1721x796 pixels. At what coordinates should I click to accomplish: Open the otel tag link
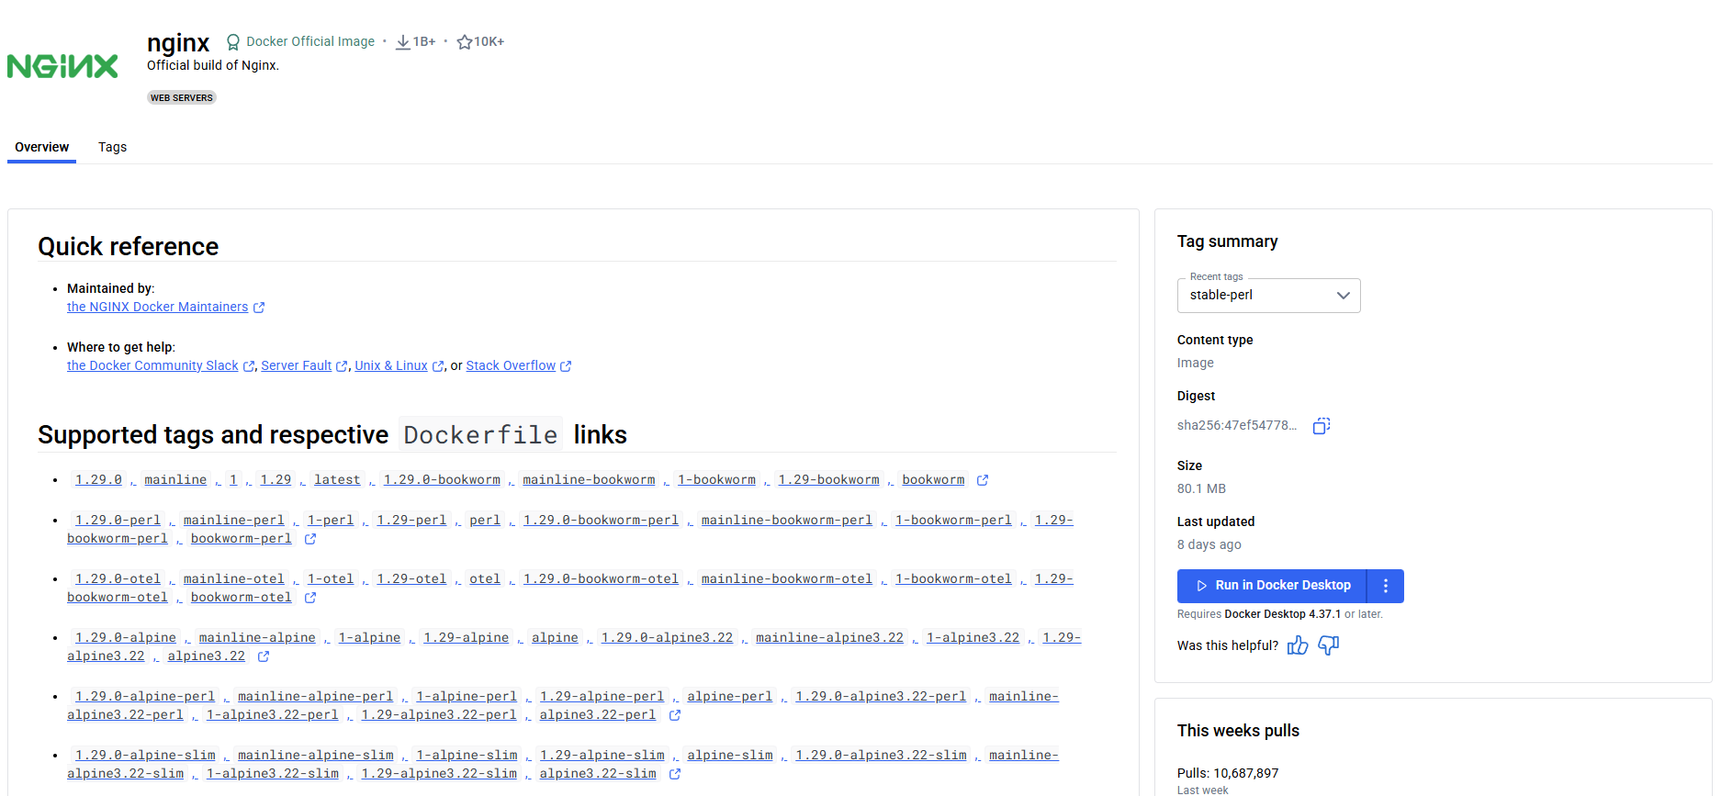coord(485,578)
